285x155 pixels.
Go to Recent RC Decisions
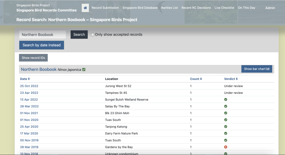coord(196,8)
